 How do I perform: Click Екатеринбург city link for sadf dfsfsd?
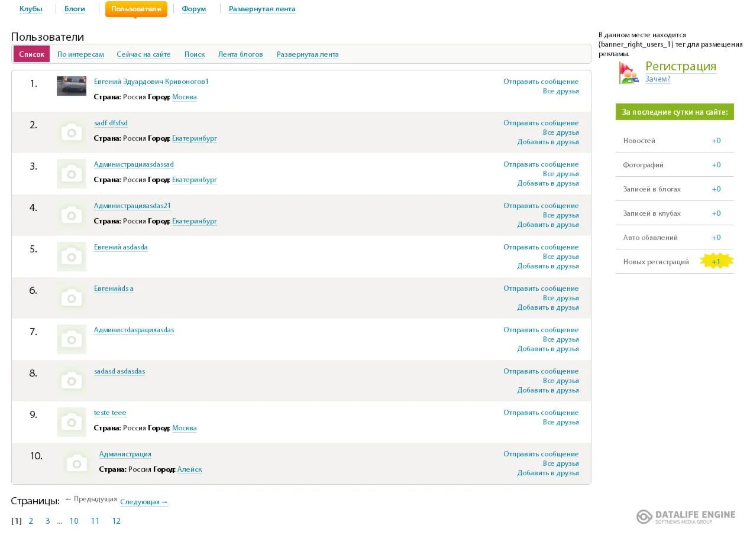pyautogui.click(x=195, y=138)
